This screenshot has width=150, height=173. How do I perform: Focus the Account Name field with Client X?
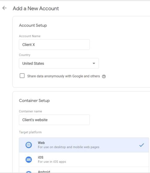[x=54, y=45]
